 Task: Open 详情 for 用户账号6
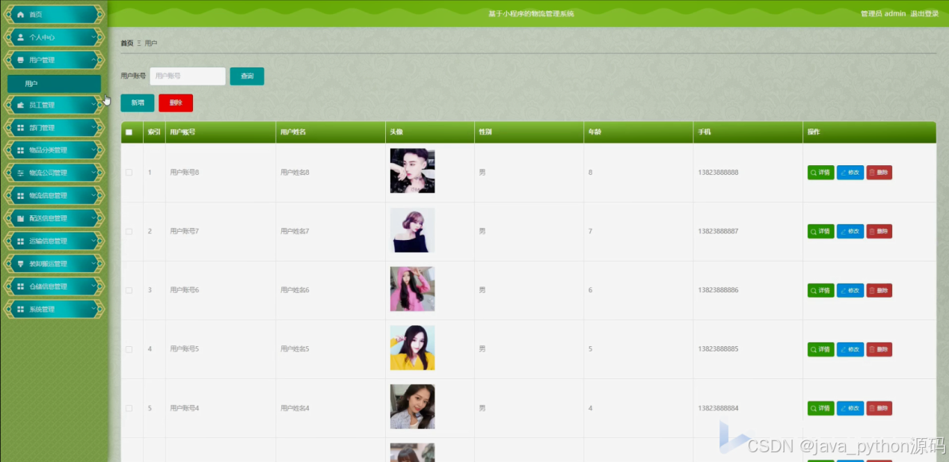click(820, 290)
